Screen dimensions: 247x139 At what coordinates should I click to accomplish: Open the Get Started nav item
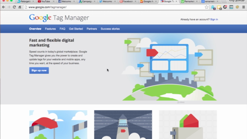click(76, 29)
